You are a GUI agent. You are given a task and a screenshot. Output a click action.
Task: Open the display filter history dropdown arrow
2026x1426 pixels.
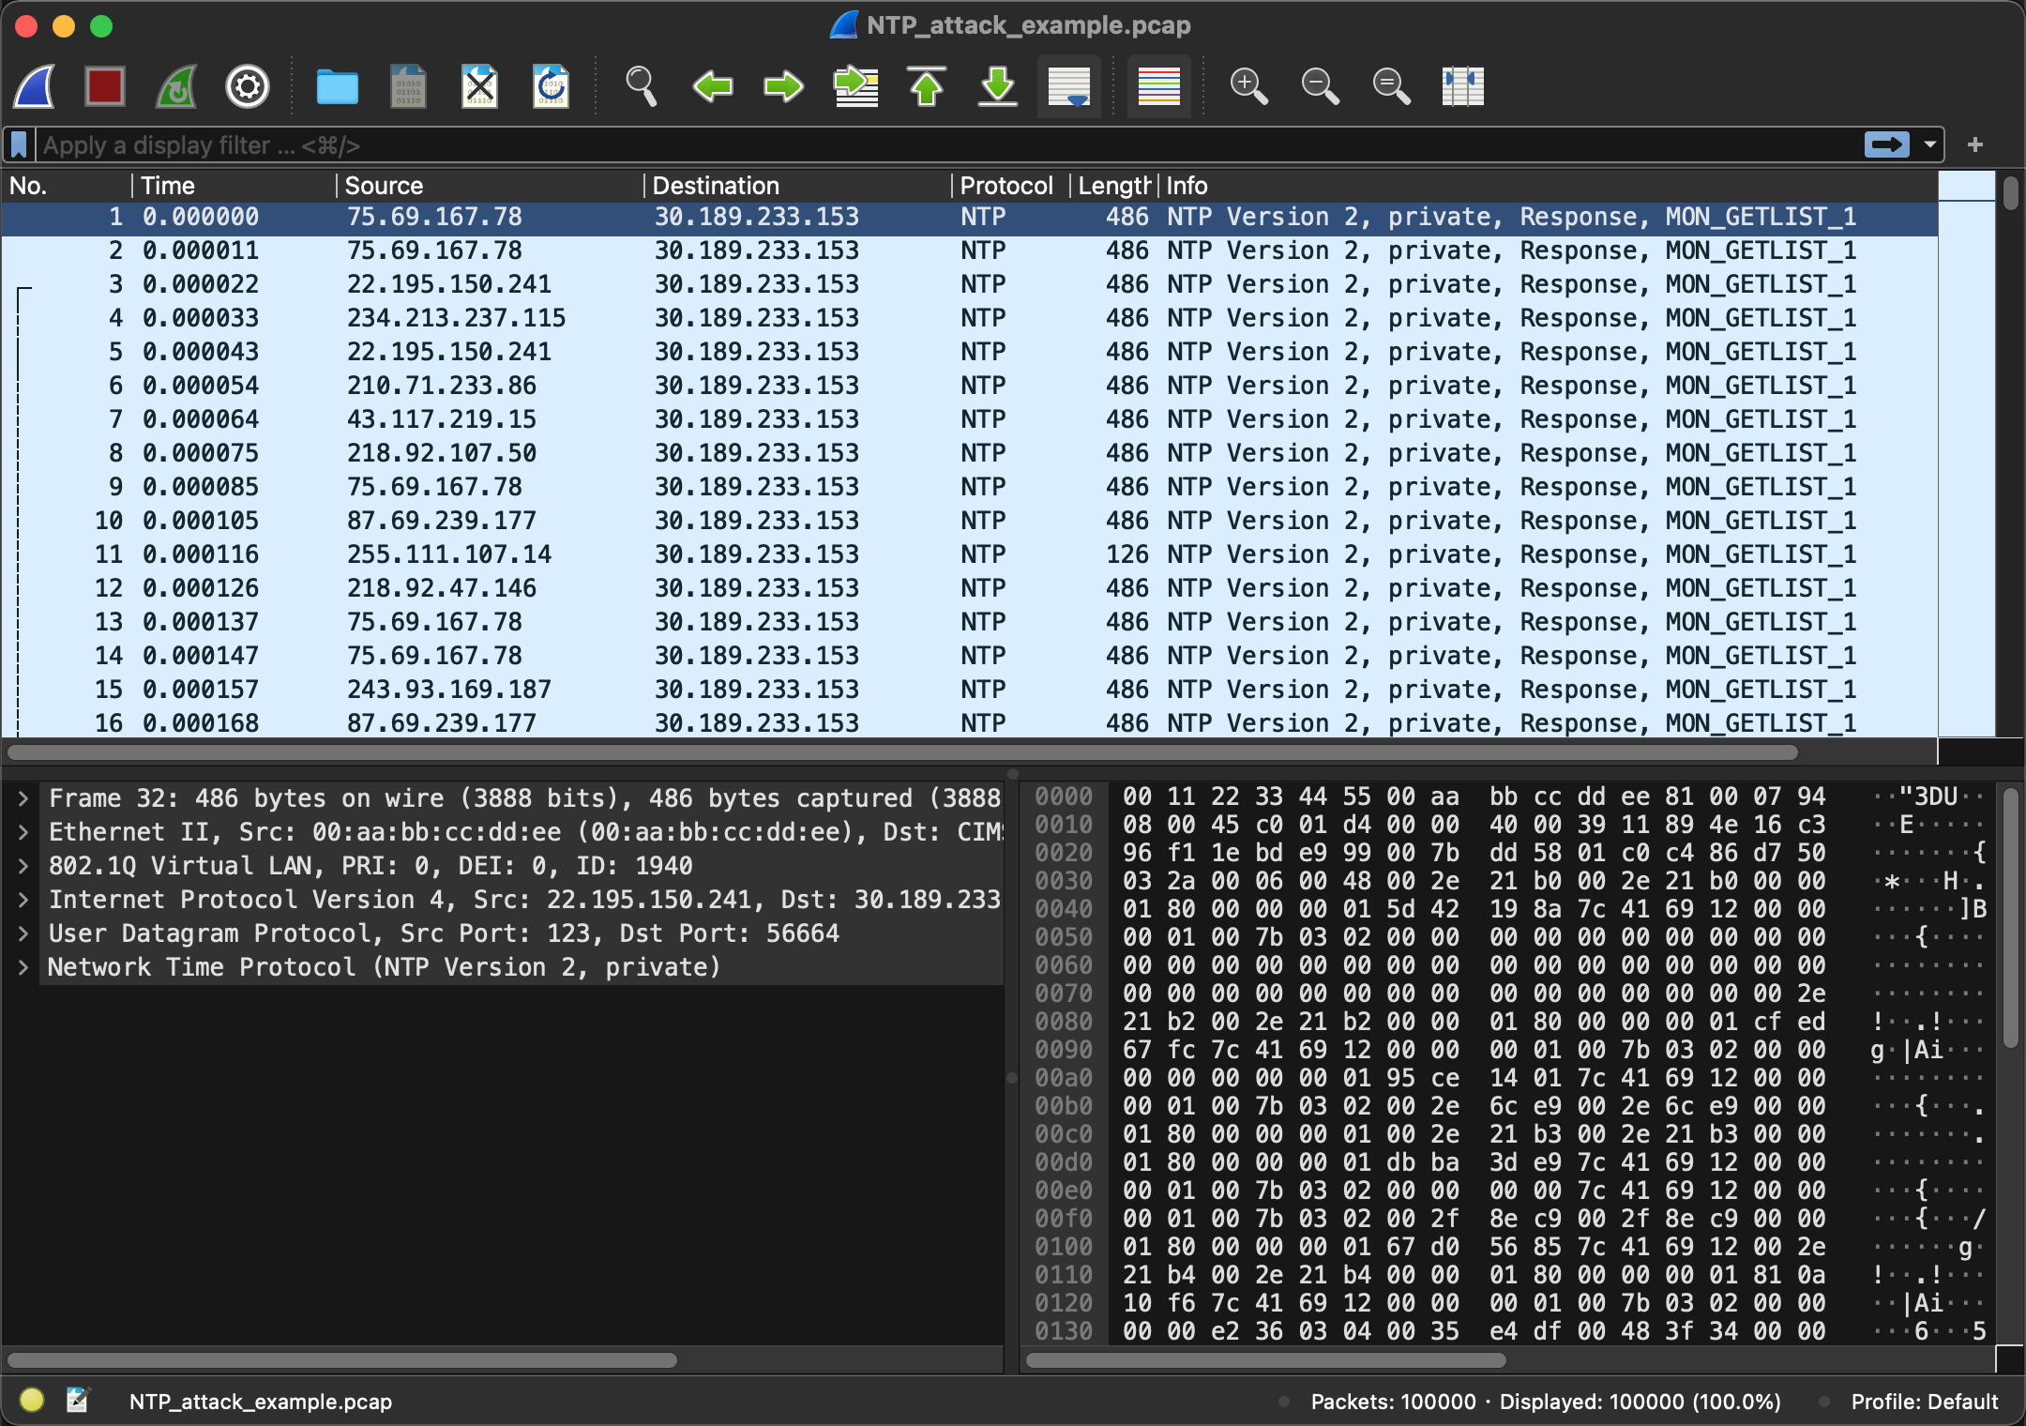[x=1930, y=144]
